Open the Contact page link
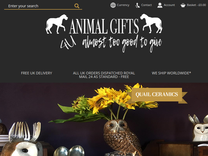 pyautogui.click(x=146, y=5)
